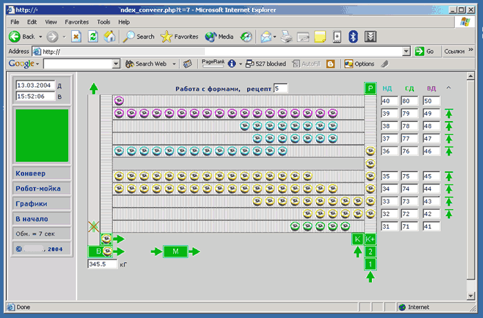This screenshot has height=318, width=483.
Task: Open the Back button history dropdown arrow
Action: point(41,36)
